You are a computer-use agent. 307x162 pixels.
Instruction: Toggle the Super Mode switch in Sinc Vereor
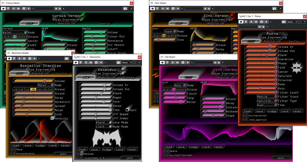pos(175,31)
